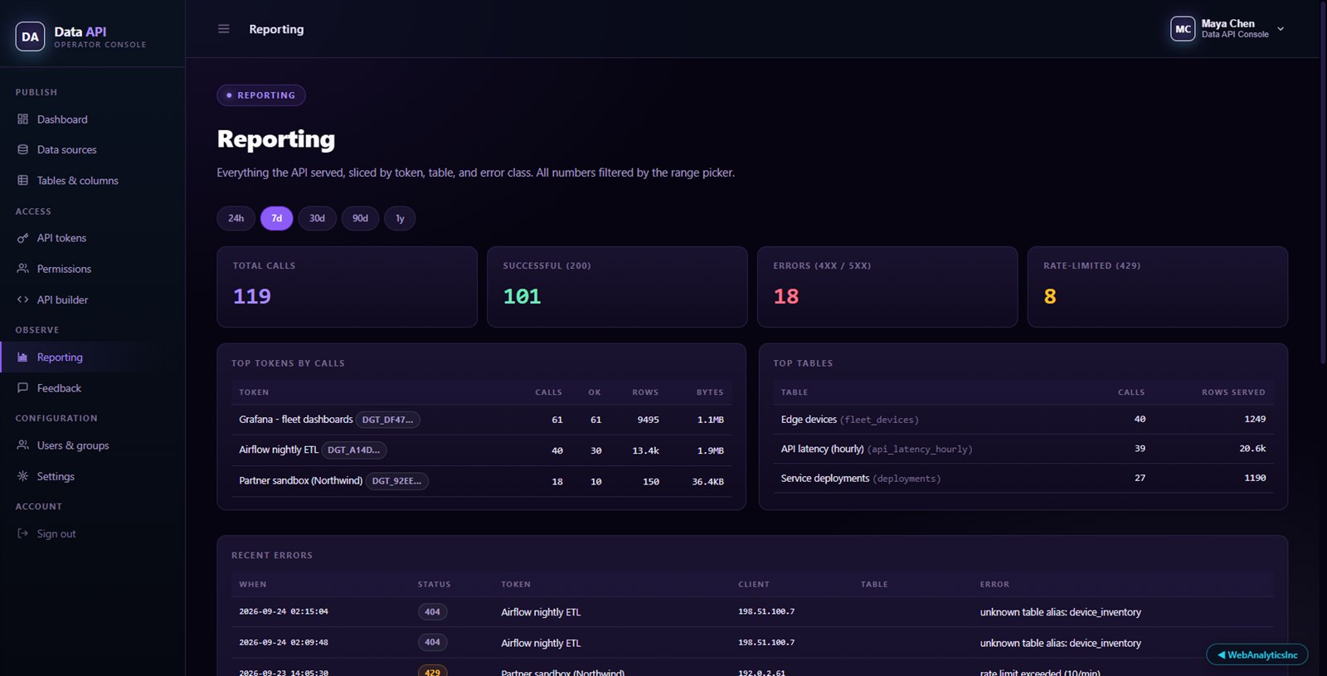Select the 24h time range
The height and width of the screenshot is (676, 1327).
pyautogui.click(x=236, y=218)
